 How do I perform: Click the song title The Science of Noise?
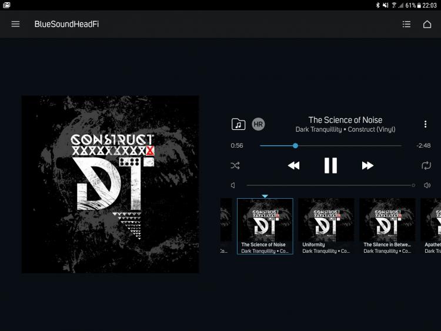[x=345, y=120]
